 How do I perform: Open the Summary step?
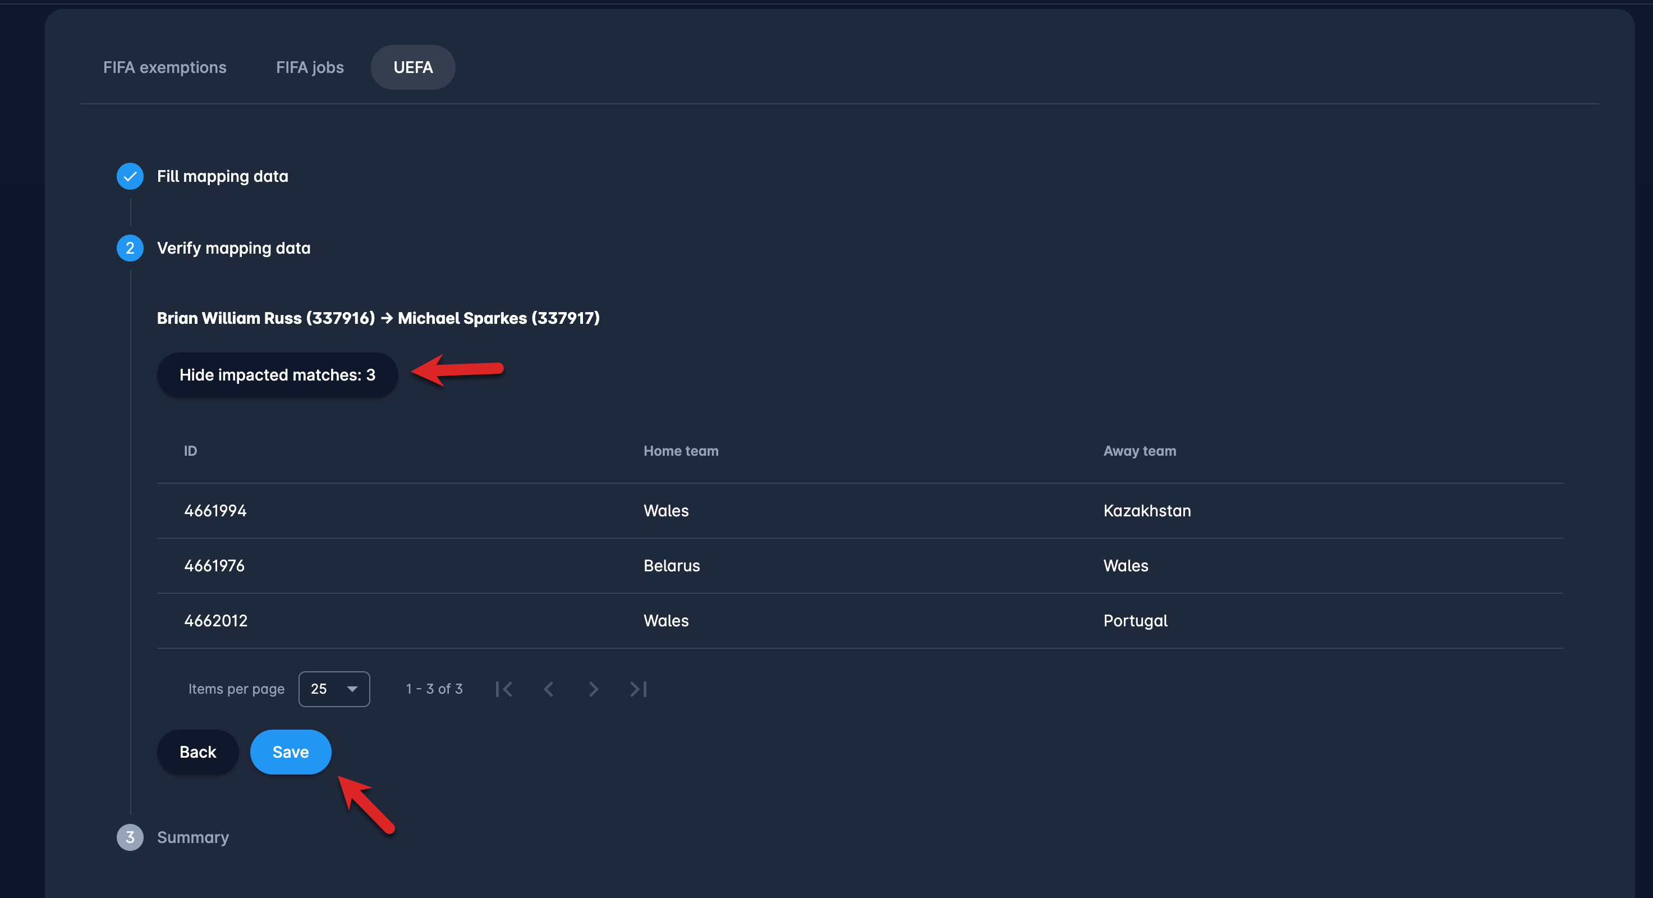[x=192, y=837]
